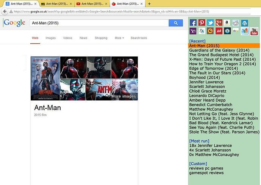This screenshot has height=185, width=261.
Task: Expand the More dropdown
Action: pyautogui.click(x=119, y=38)
